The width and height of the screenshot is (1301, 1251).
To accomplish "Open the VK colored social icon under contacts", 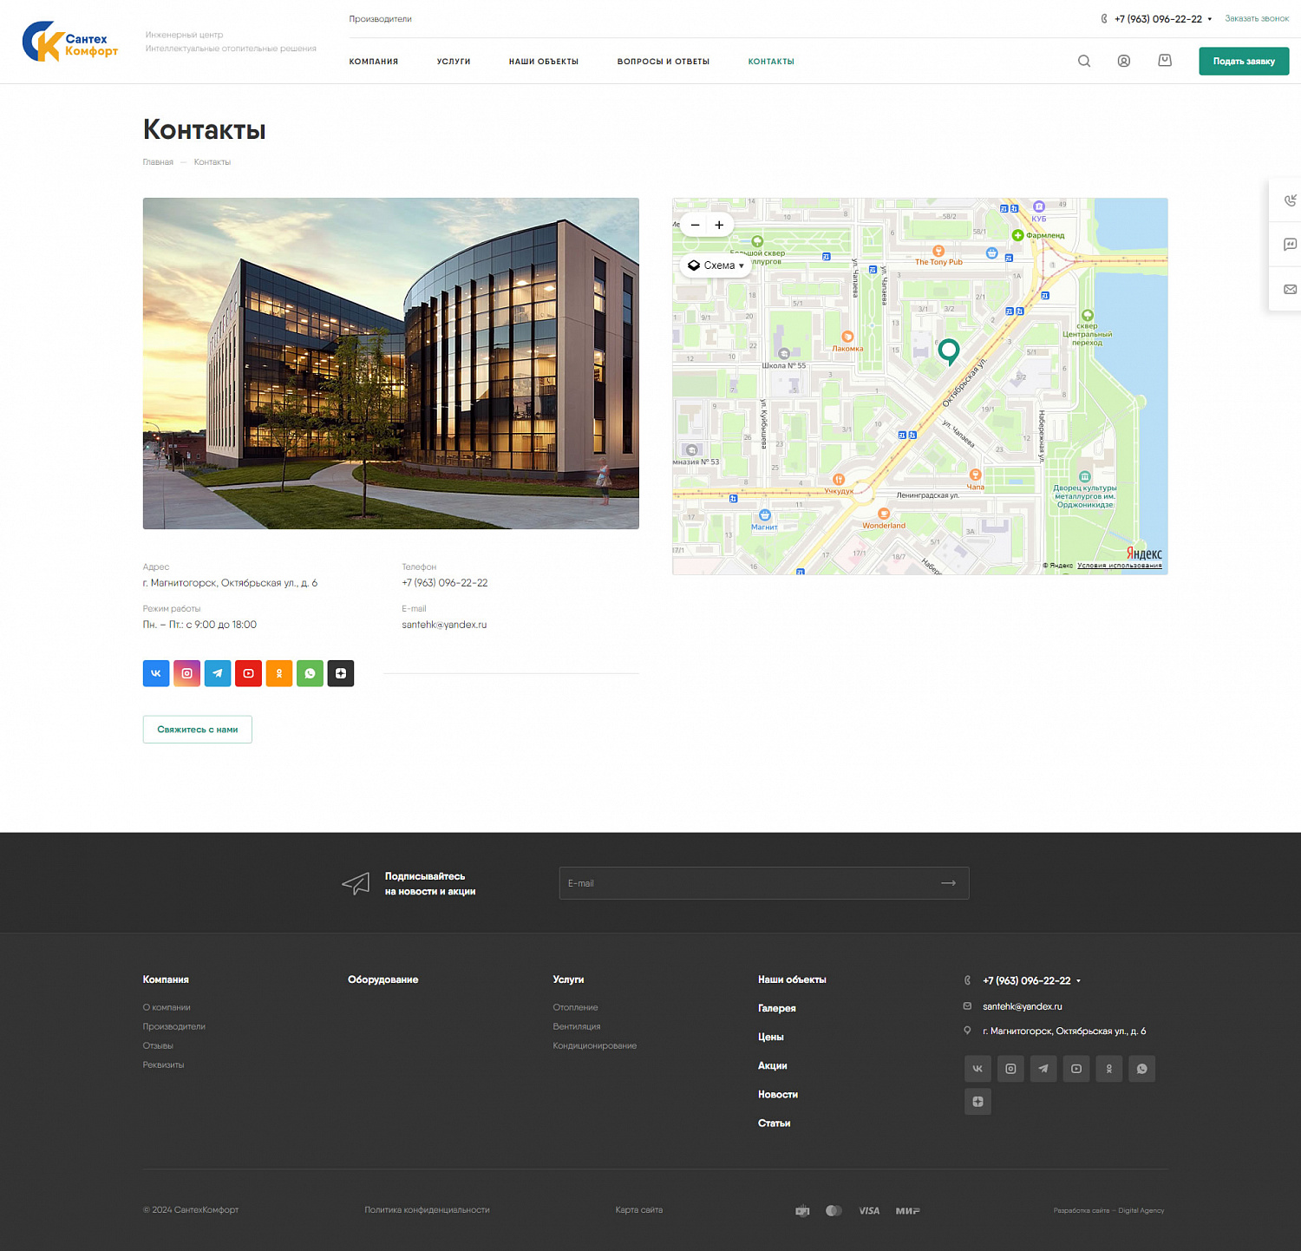I will tap(156, 673).
